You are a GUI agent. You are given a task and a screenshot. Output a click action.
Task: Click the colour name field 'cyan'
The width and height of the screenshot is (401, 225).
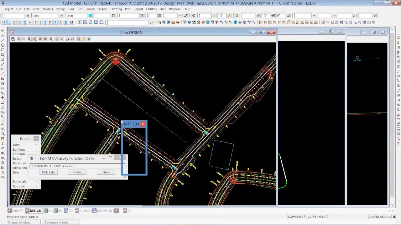click(x=76, y=15)
